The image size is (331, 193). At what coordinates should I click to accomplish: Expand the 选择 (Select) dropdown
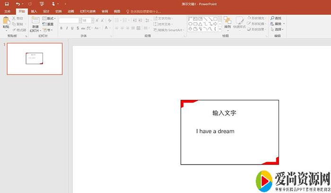[x=278, y=29]
